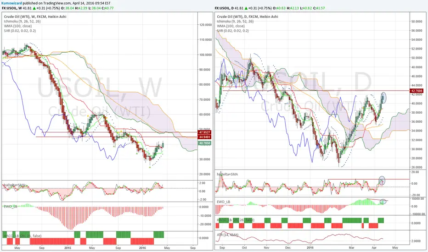This screenshot has width=428, height=252.
Task: Select WMA (100, close) legend on daily chart
Action: (231, 26)
